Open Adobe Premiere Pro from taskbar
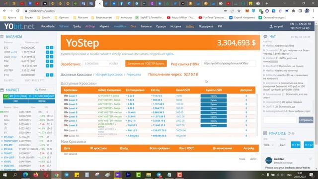 coord(128,175)
